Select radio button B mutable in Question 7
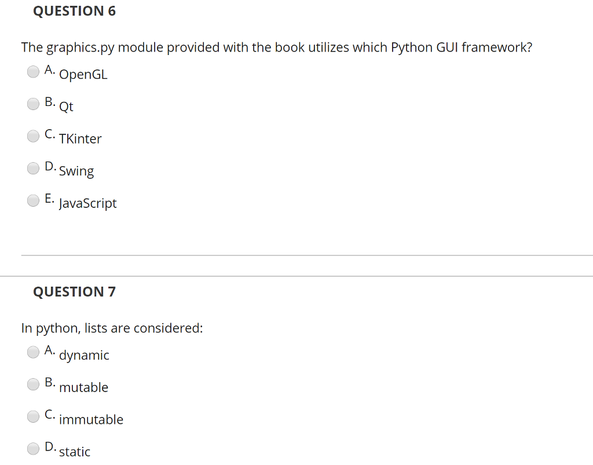The height and width of the screenshot is (465, 593). (33, 384)
